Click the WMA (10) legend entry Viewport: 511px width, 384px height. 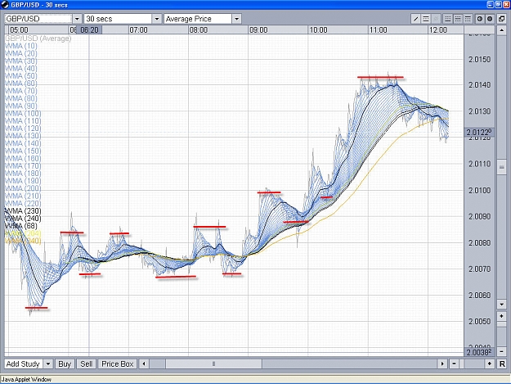21,46
